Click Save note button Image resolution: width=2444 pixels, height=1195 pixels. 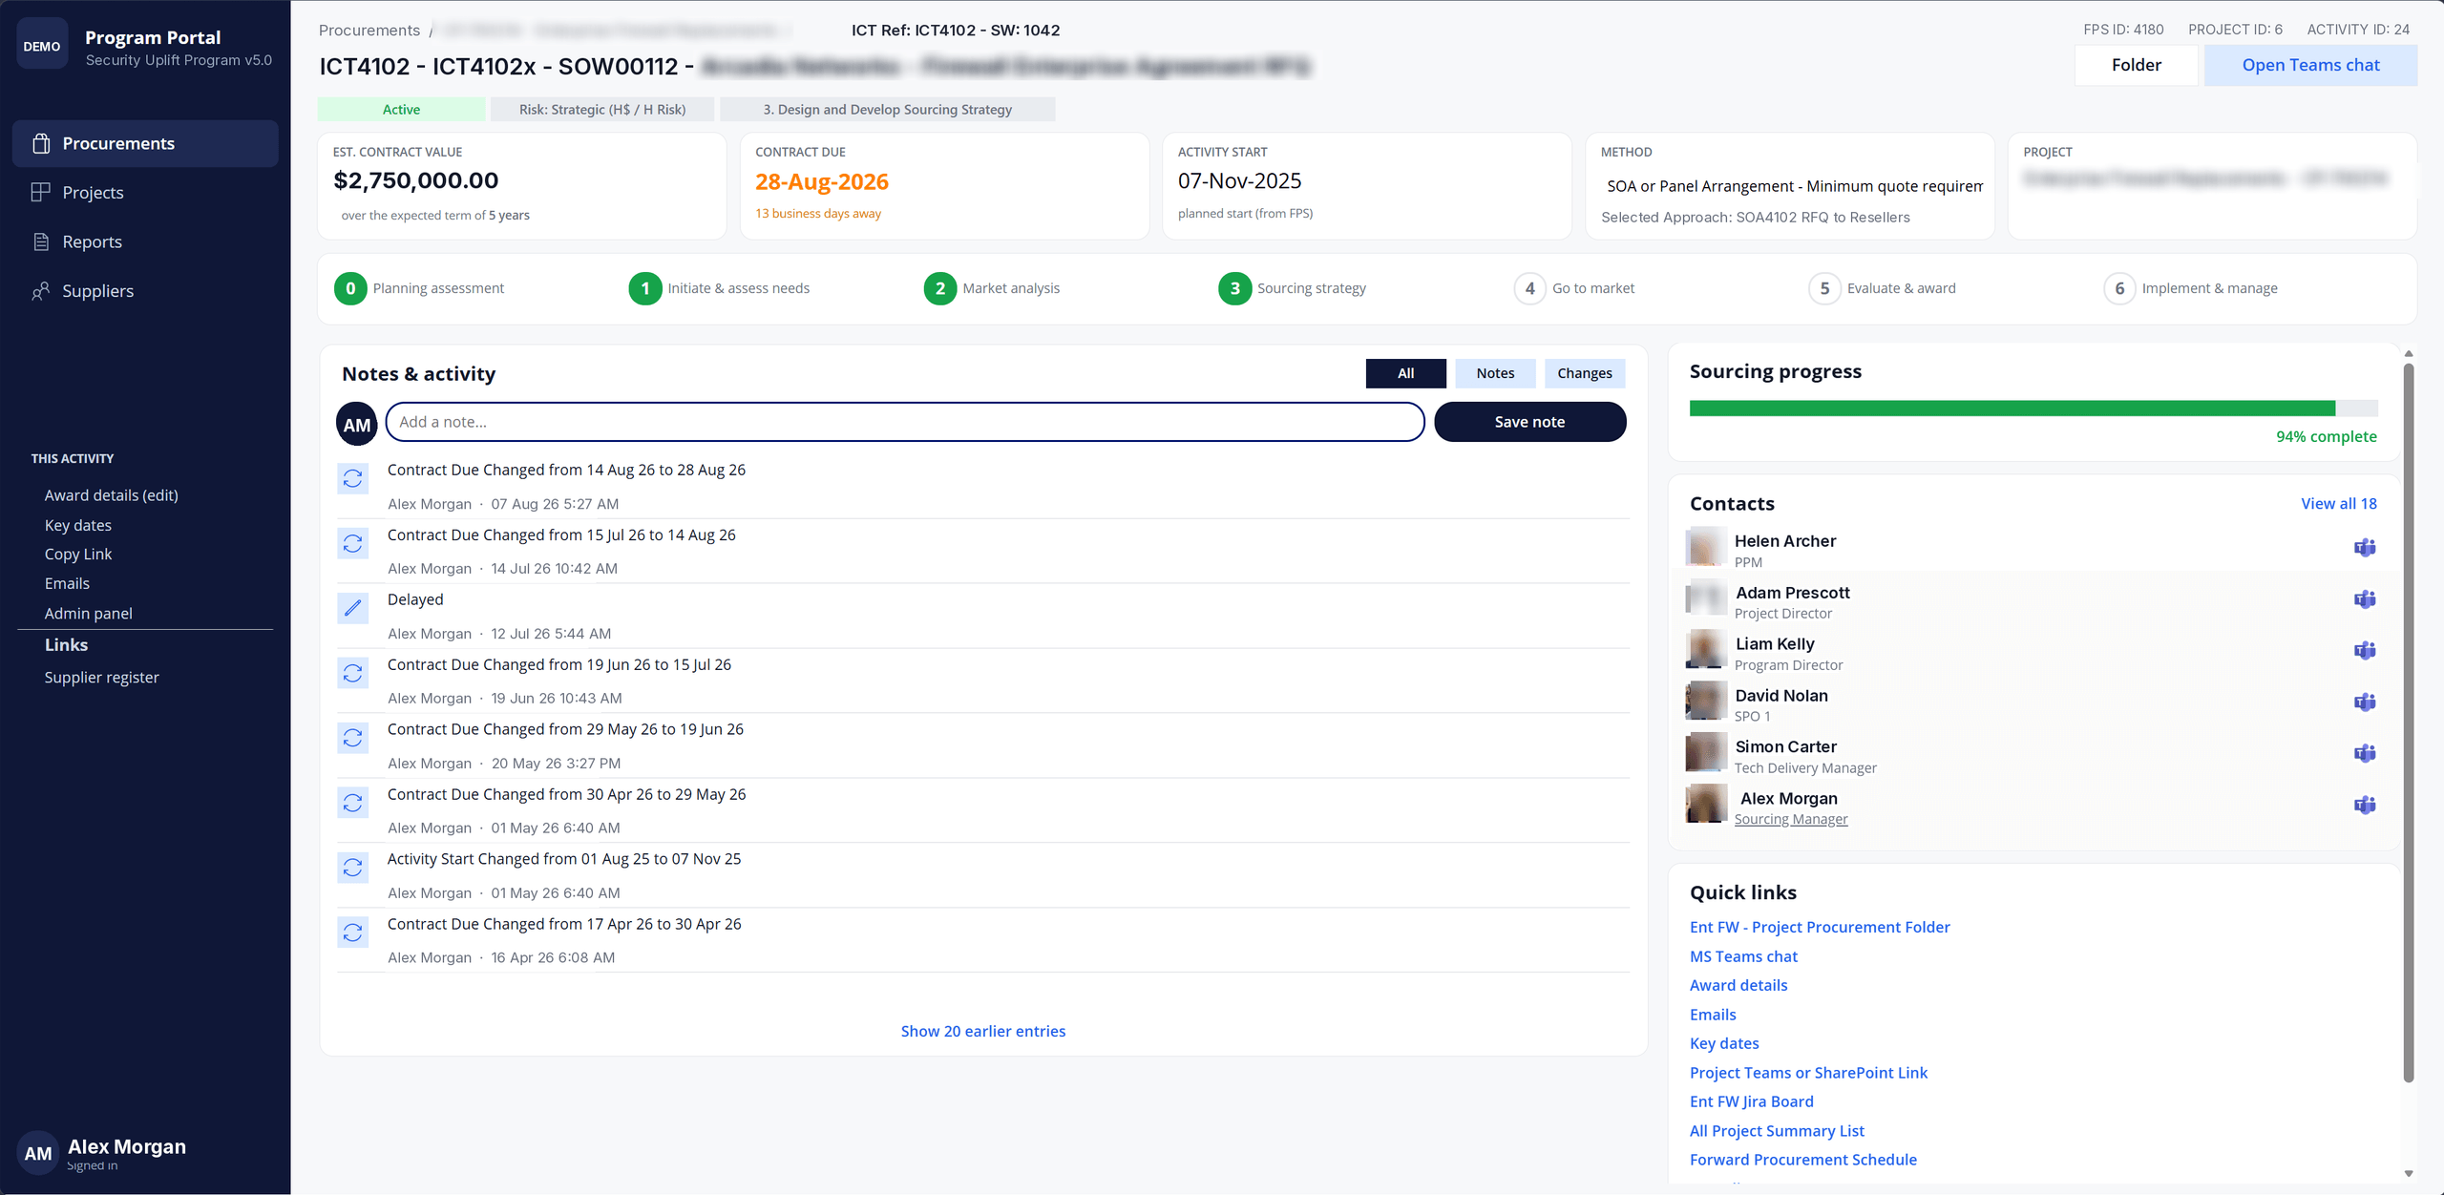click(1529, 422)
